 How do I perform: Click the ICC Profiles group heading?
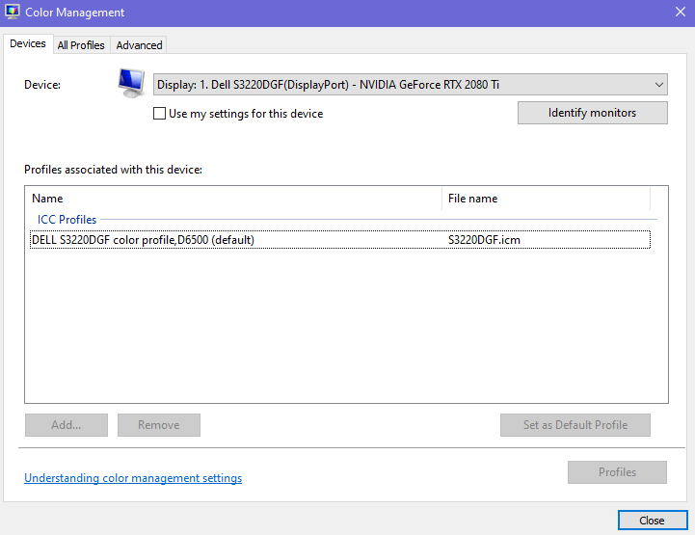click(x=67, y=220)
